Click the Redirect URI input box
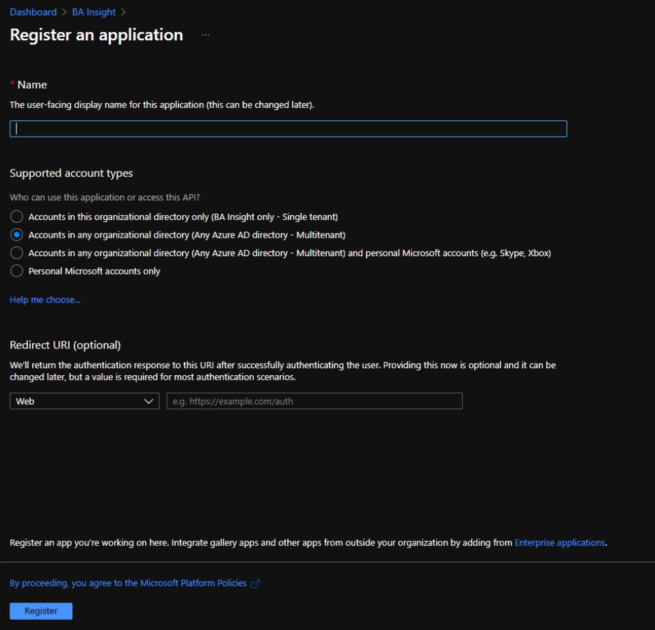Image resolution: width=655 pixels, height=630 pixels. (315, 401)
